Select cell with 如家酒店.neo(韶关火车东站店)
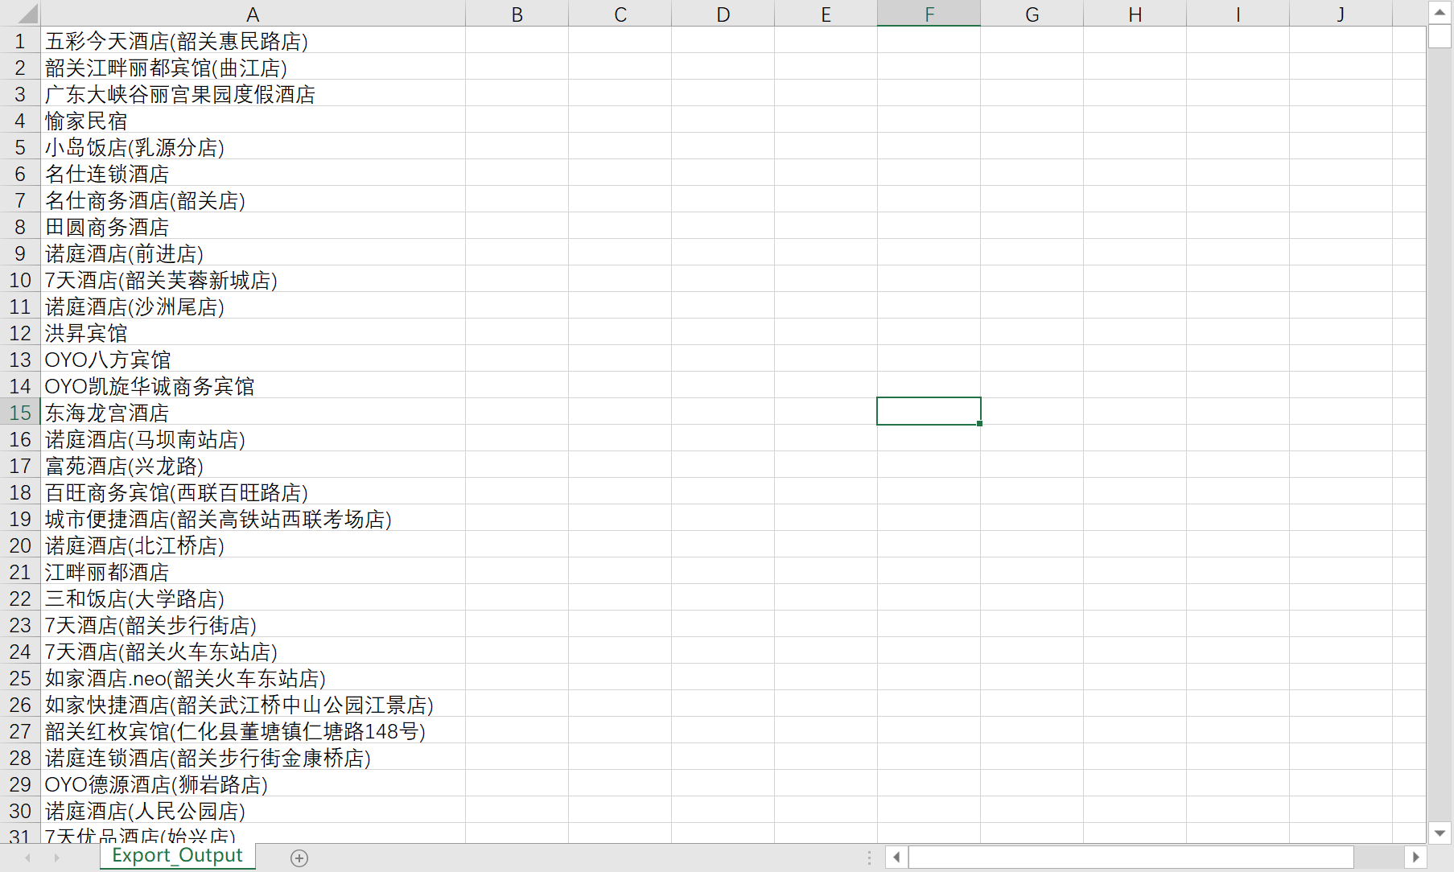 (x=253, y=678)
